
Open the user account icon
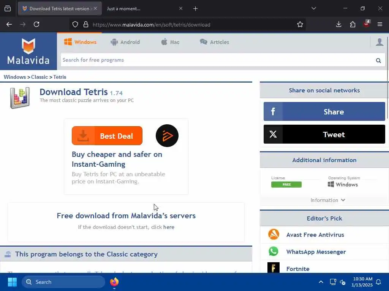pos(380,42)
